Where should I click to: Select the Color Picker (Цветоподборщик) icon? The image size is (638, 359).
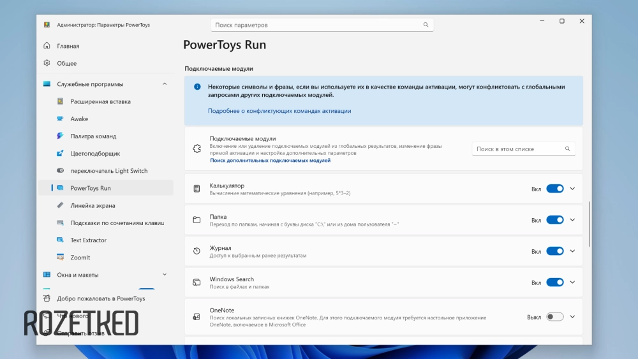coord(60,154)
